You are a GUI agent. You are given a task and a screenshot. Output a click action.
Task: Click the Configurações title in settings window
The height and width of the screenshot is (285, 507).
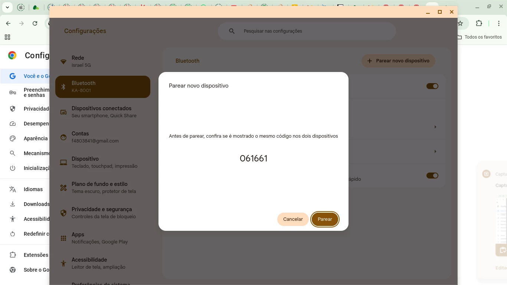coord(85,31)
